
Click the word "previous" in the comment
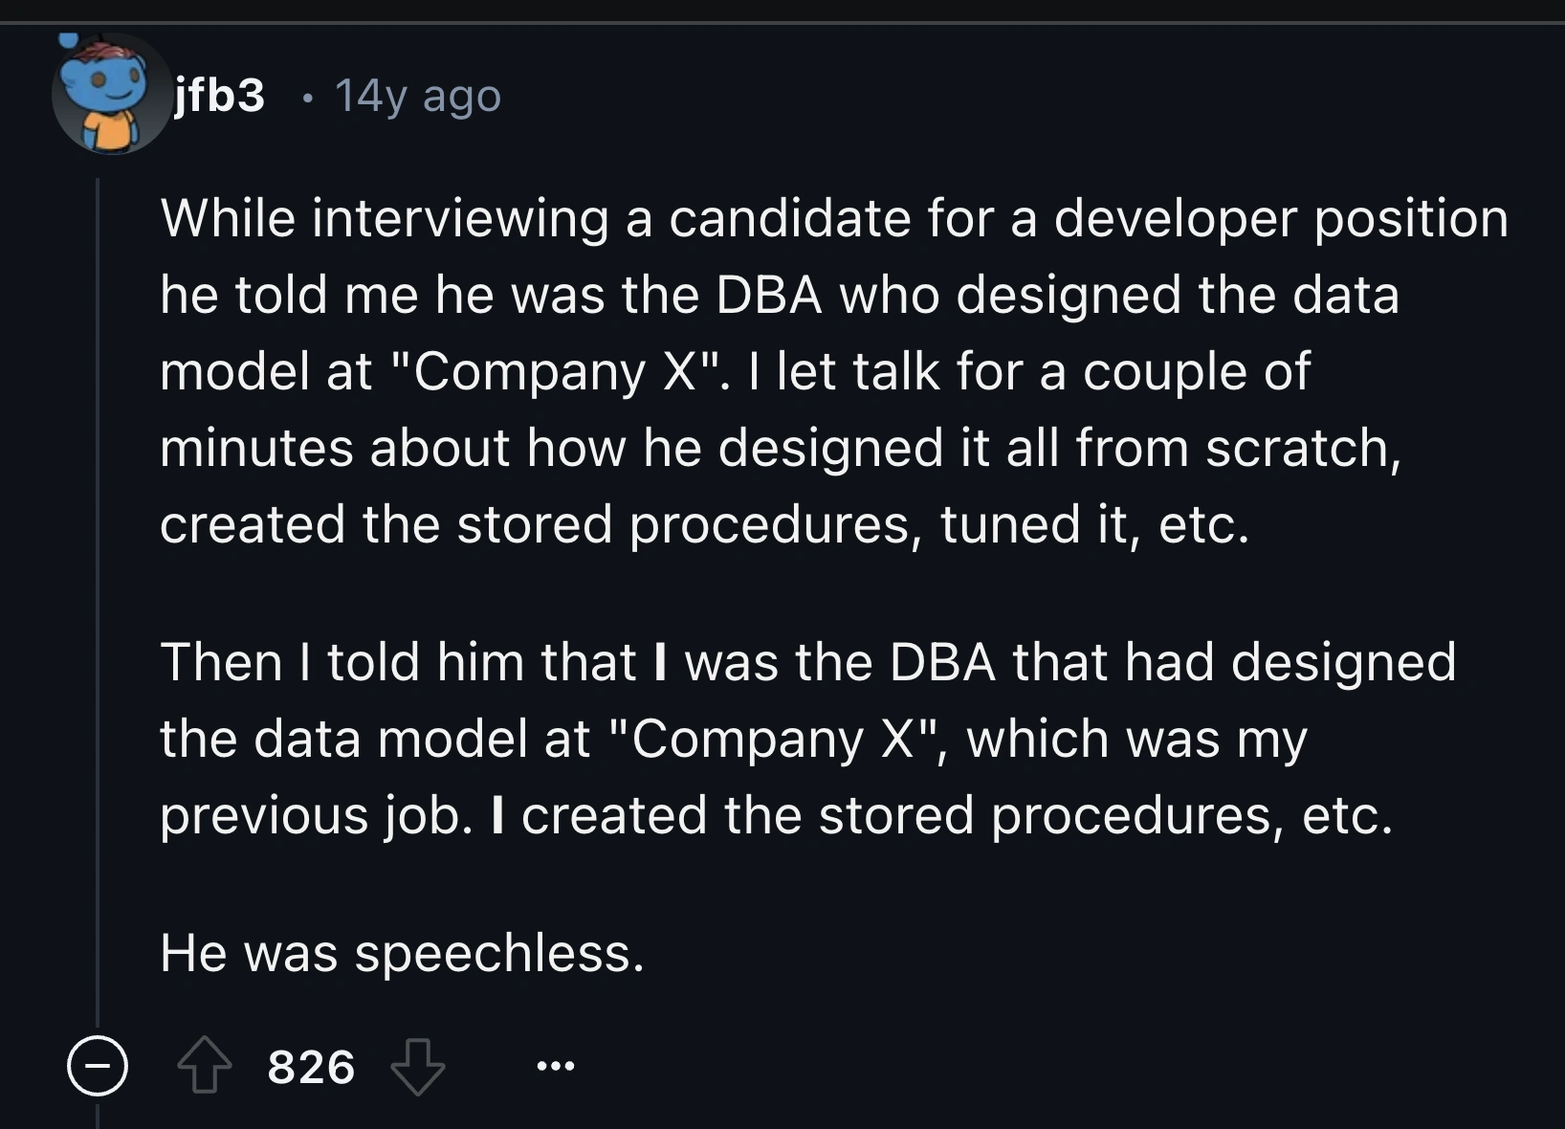(264, 815)
